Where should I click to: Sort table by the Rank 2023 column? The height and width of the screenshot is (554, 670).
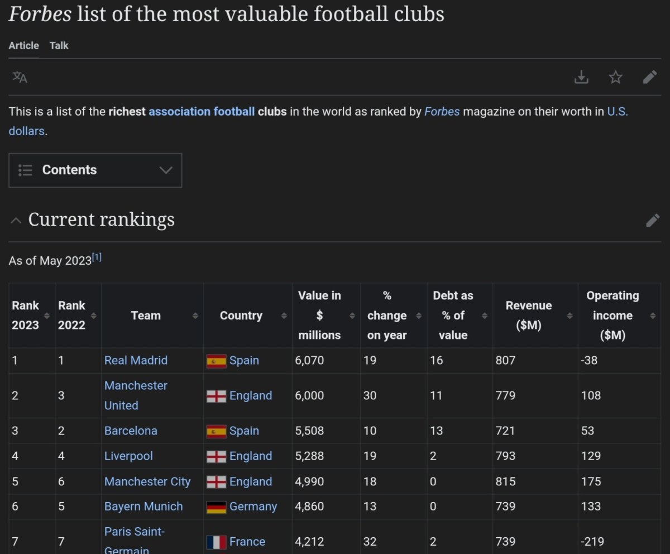[47, 316]
